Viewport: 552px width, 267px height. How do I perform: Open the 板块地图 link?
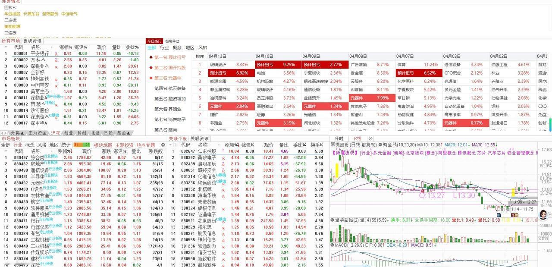(103, 145)
